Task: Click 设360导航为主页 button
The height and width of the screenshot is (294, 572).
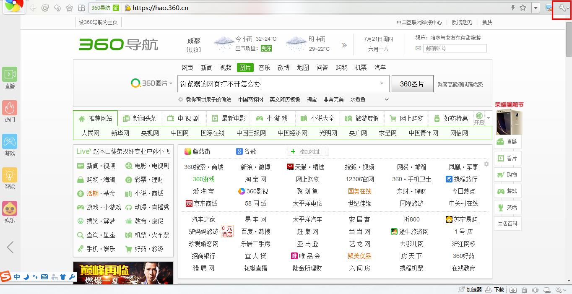Action: click(98, 22)
